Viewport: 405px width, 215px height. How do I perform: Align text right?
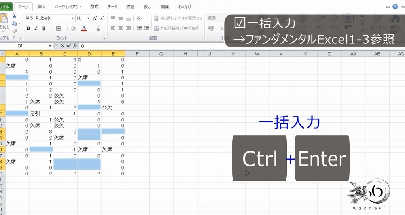click(x=129, y=28)
